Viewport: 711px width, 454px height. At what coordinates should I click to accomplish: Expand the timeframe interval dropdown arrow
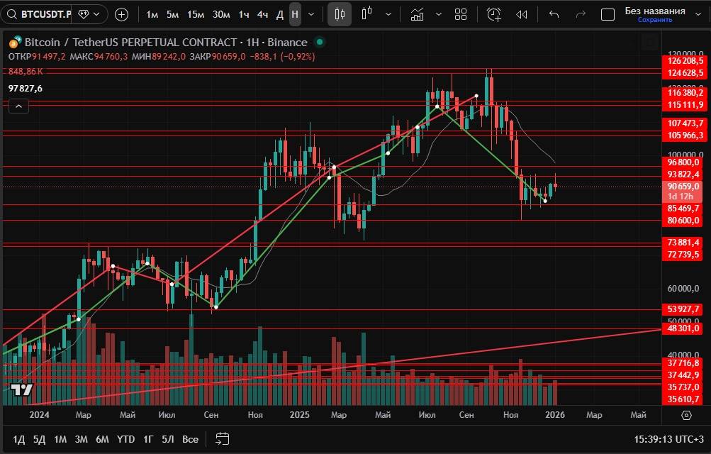(x=311, y=14)
